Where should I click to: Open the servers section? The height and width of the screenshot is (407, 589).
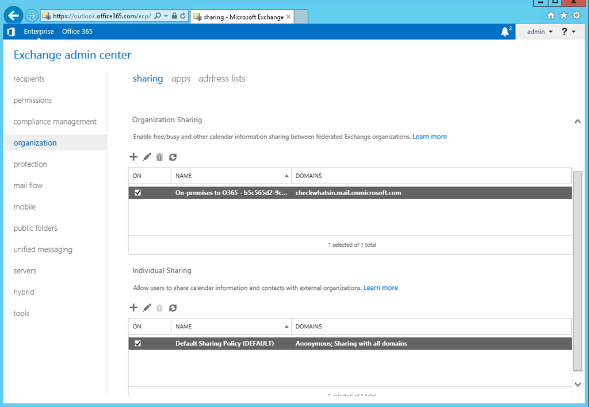[25, 271]
